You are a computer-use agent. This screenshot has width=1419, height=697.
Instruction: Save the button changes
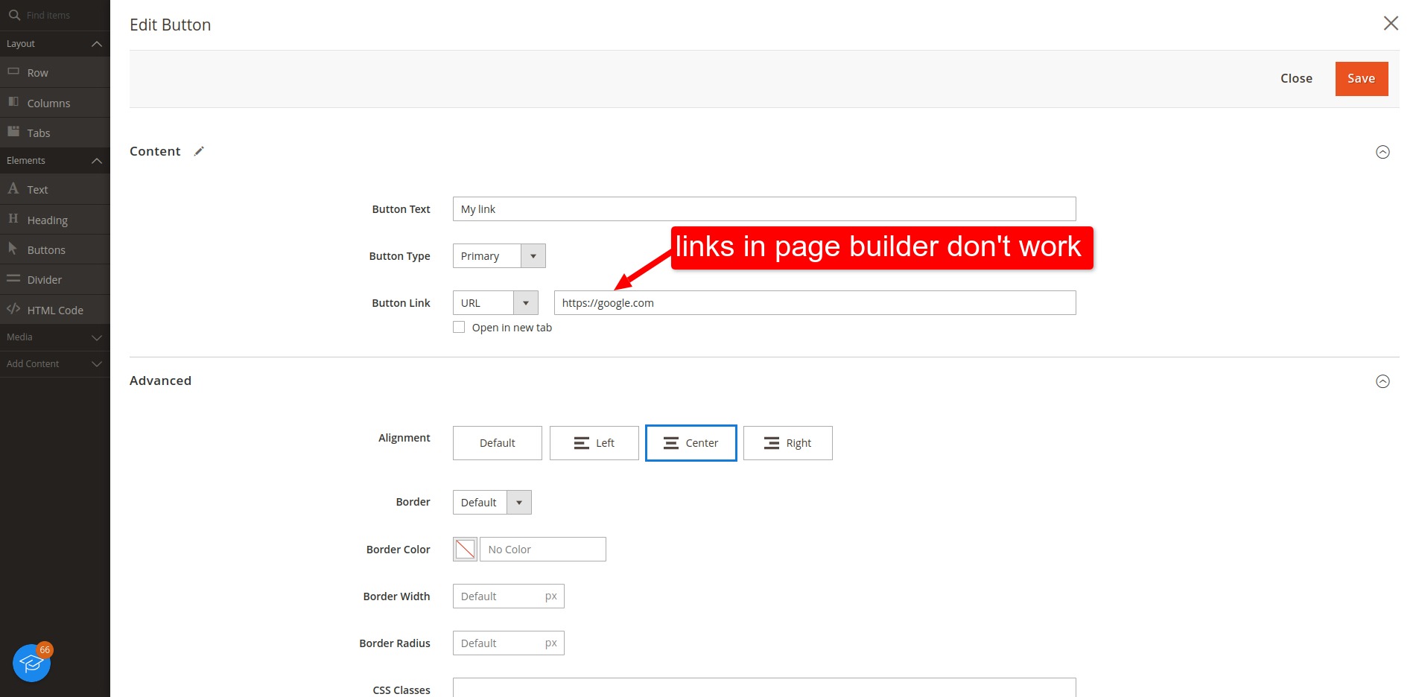[x=1361, y=78]
